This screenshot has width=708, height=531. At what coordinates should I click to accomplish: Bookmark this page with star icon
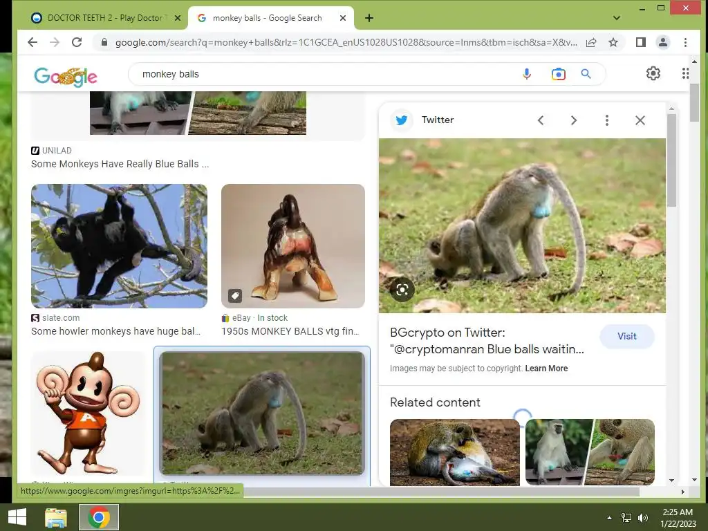click(x=613, y=42)
